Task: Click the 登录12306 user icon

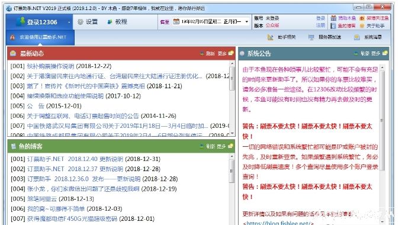Action: tap(21, 21)
